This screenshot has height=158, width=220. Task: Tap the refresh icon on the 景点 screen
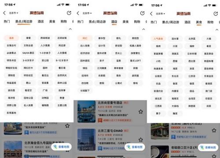[x=69, y=13]
